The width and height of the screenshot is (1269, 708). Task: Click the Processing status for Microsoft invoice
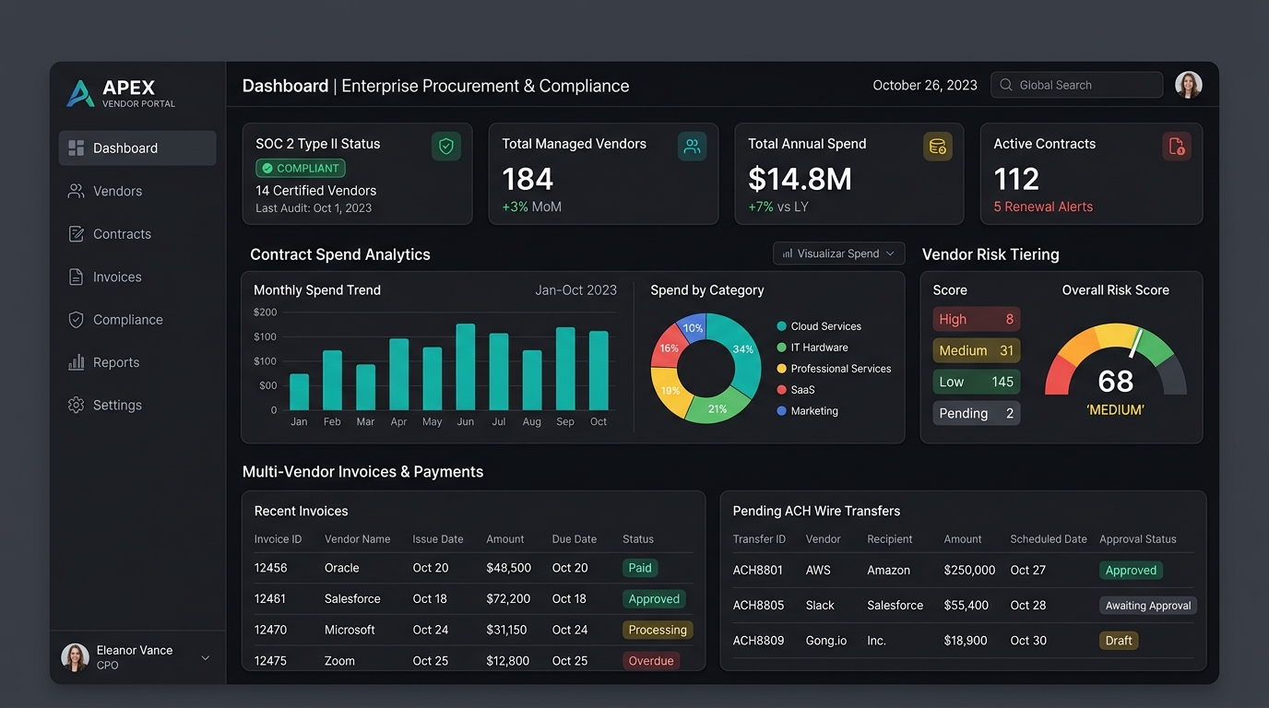658,630
